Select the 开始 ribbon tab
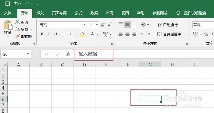The image size is (214, 113). point(25,13)
